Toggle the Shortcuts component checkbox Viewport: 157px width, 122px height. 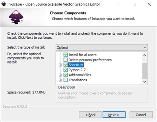click(x=66, y=65)
